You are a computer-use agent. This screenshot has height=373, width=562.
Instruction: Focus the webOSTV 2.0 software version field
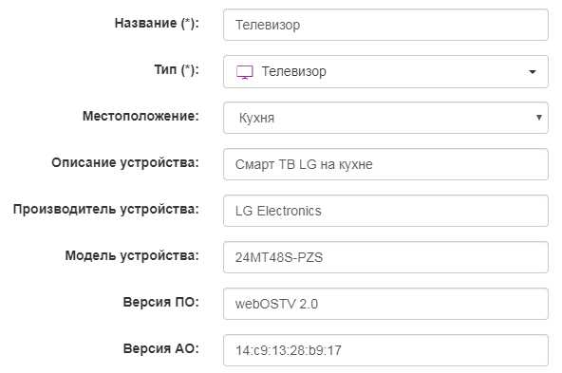[385, 304]
